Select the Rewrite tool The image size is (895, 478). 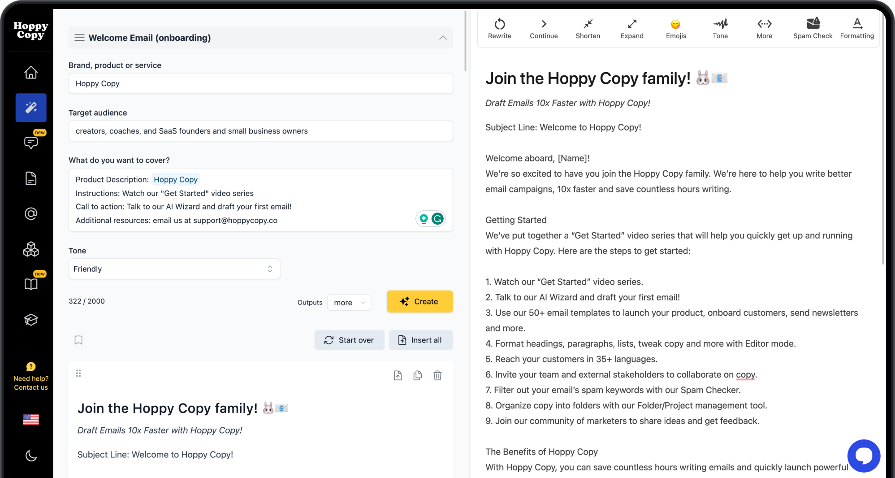pos(499,28)
